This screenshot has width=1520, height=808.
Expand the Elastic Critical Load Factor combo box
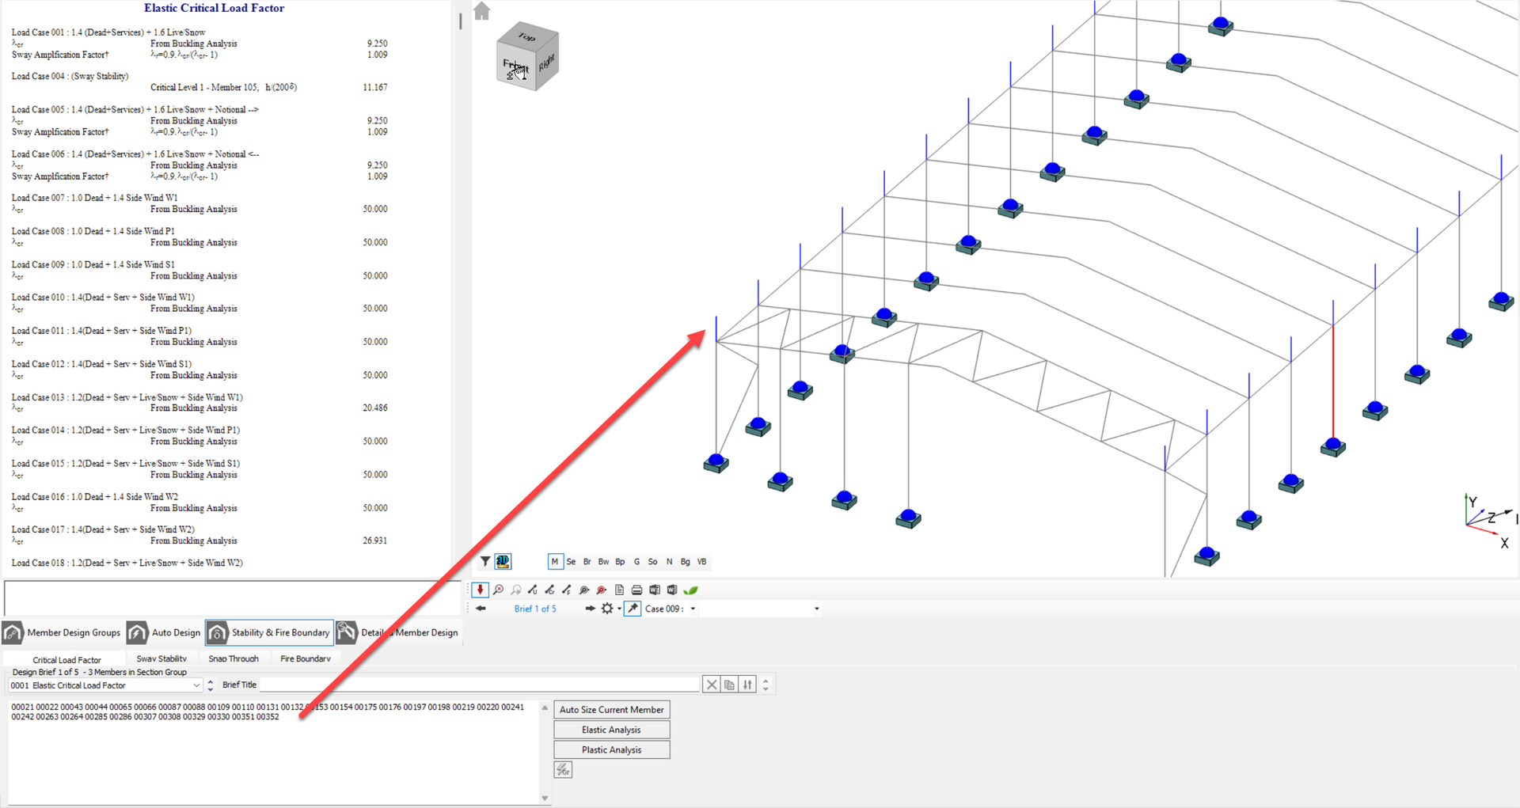196,685
